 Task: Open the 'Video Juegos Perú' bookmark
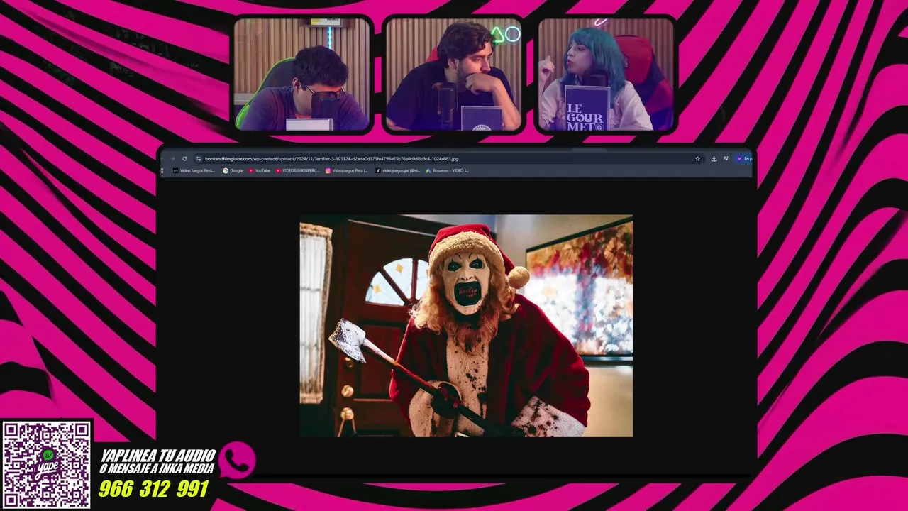(194, 170)
